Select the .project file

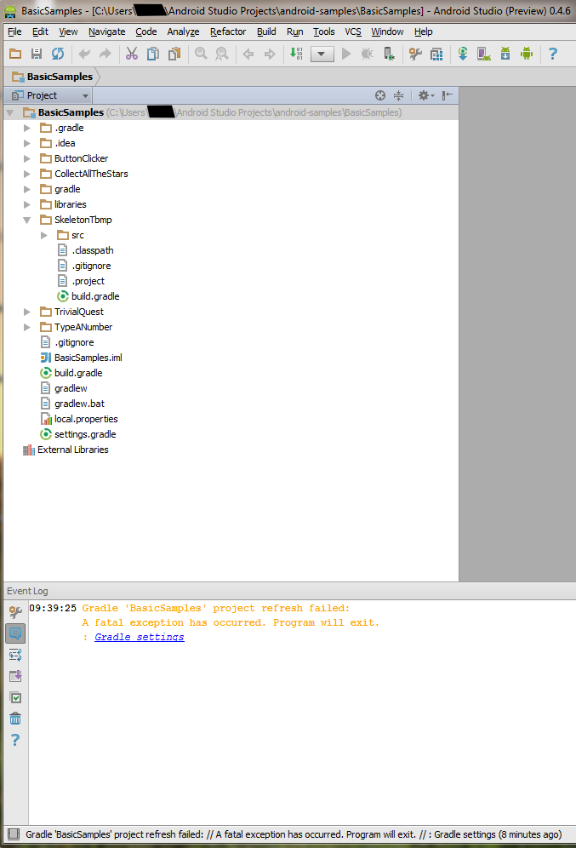click(x=88, y=281)
